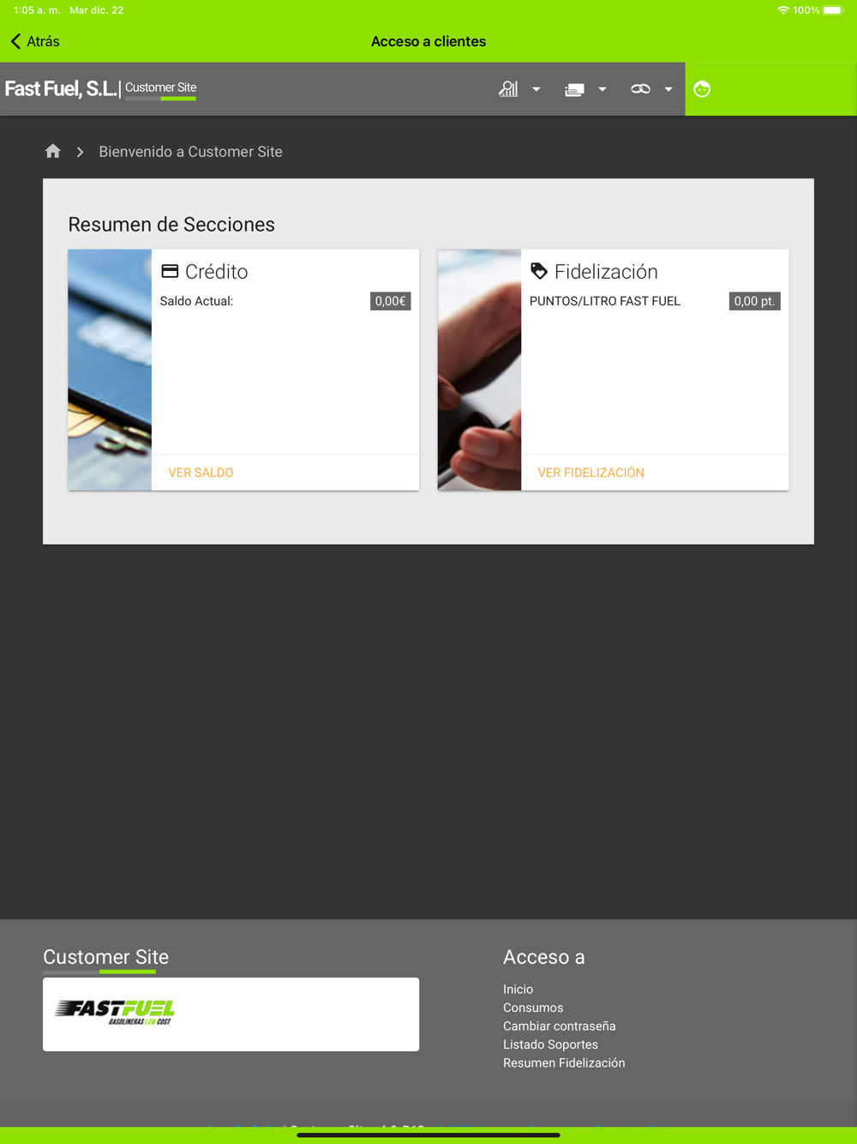Open Consumos in footer menu
The width and height of the screenshot is (857, 1144).
point(533,1008)
